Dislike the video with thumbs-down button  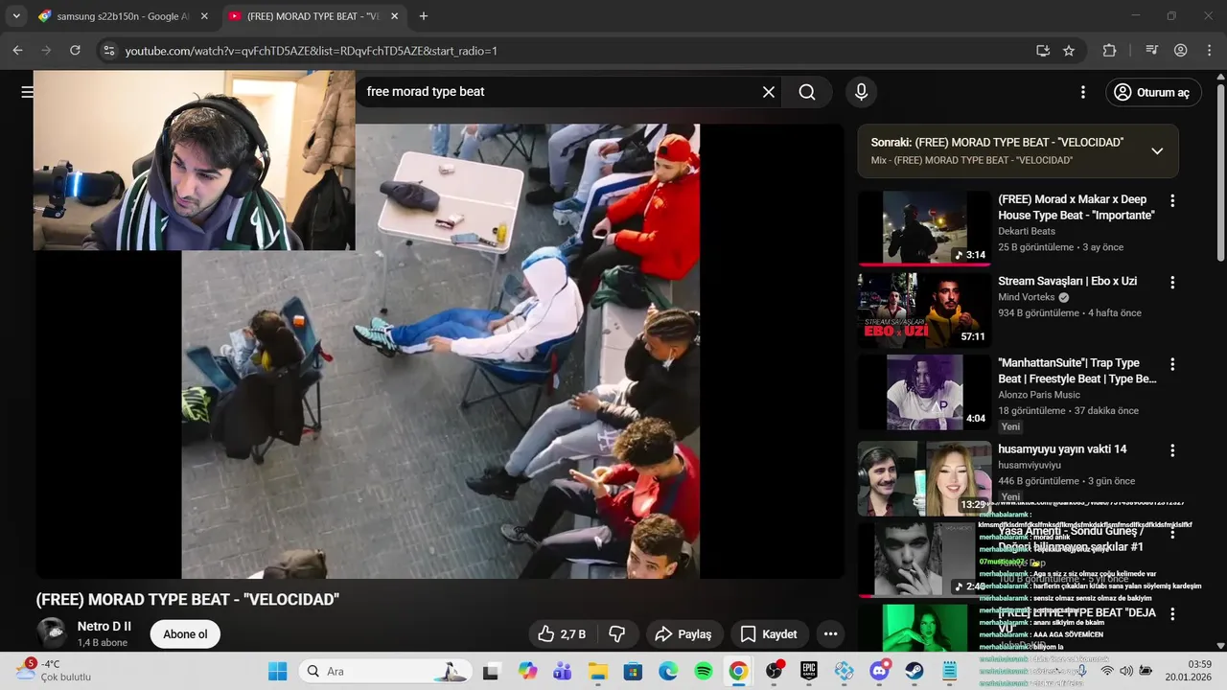(617, 634)
